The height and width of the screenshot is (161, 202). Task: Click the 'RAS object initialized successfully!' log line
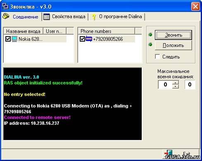[43, 83]
